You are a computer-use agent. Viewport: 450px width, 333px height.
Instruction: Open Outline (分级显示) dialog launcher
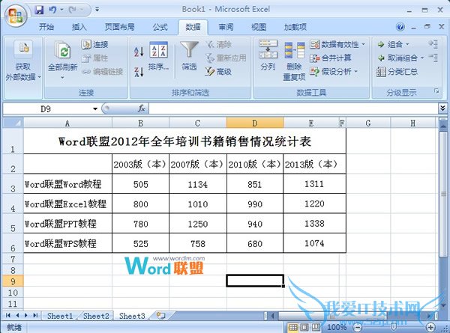tap(436, 91)
